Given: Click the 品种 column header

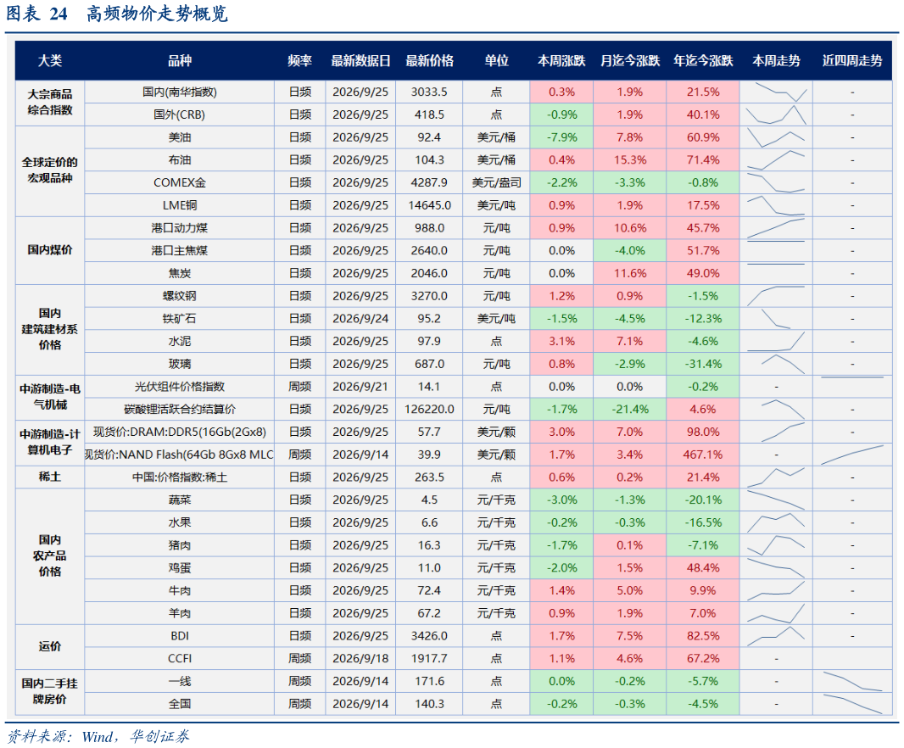Looking at the screenshot, I should coord(179,60).
